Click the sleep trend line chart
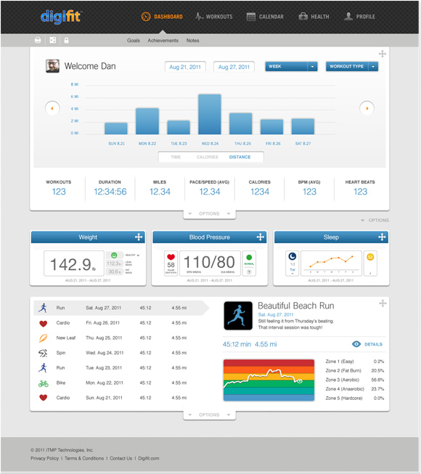The image size is (421, 474). coord(331,263)
